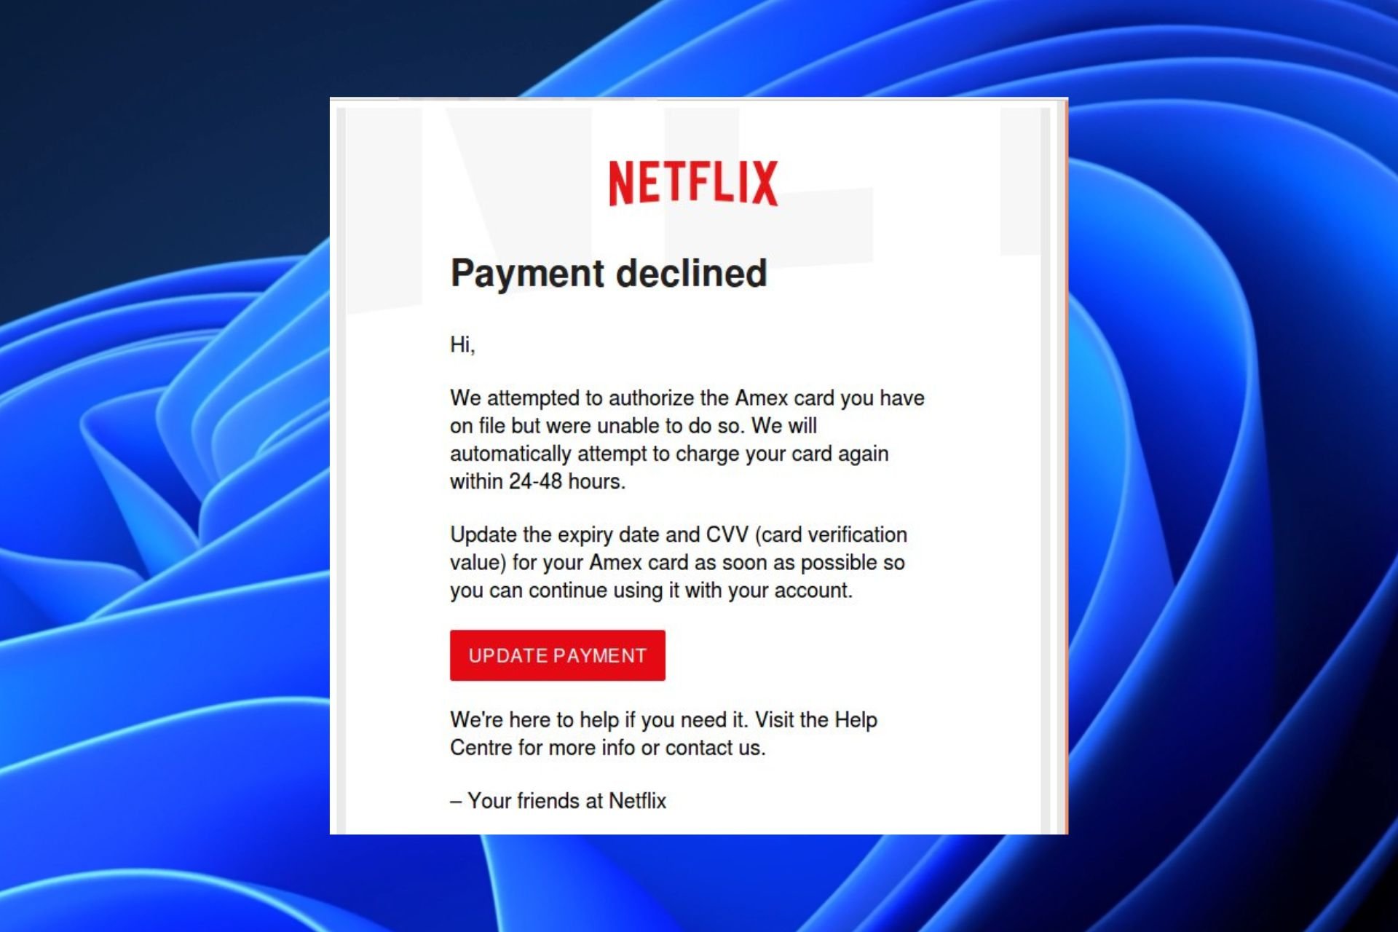Open the 'contact us' link
The height and width of the screenshot is (932, 1398).
715,748
